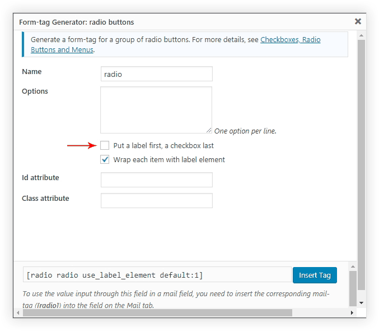Close the Form-tag Generator dialog
The width and height of the screenshot is (379, 331).
click(358, 21)
